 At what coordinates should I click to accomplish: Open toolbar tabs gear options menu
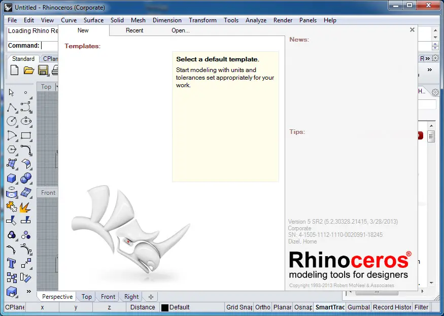coord(435,59)
